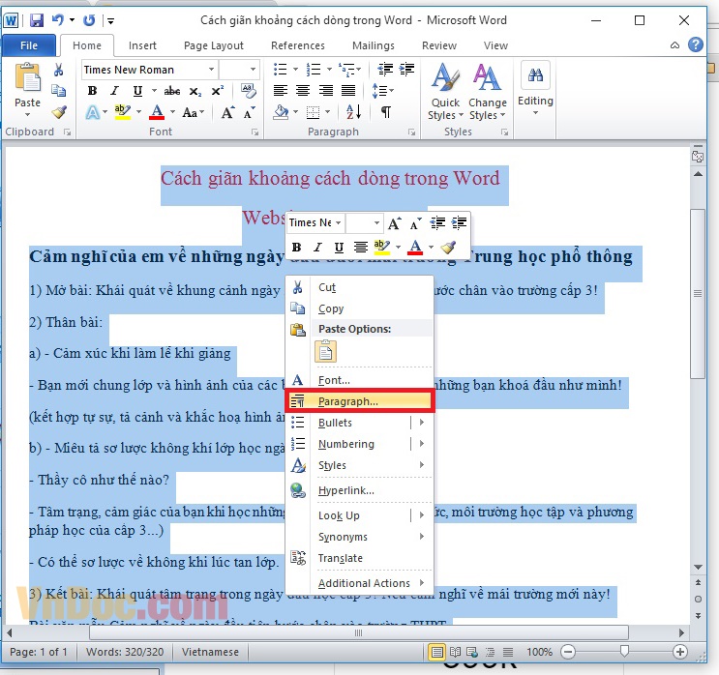
Task: Click ribbon Font Color red A swatch
Action: (x=157, y=112)
